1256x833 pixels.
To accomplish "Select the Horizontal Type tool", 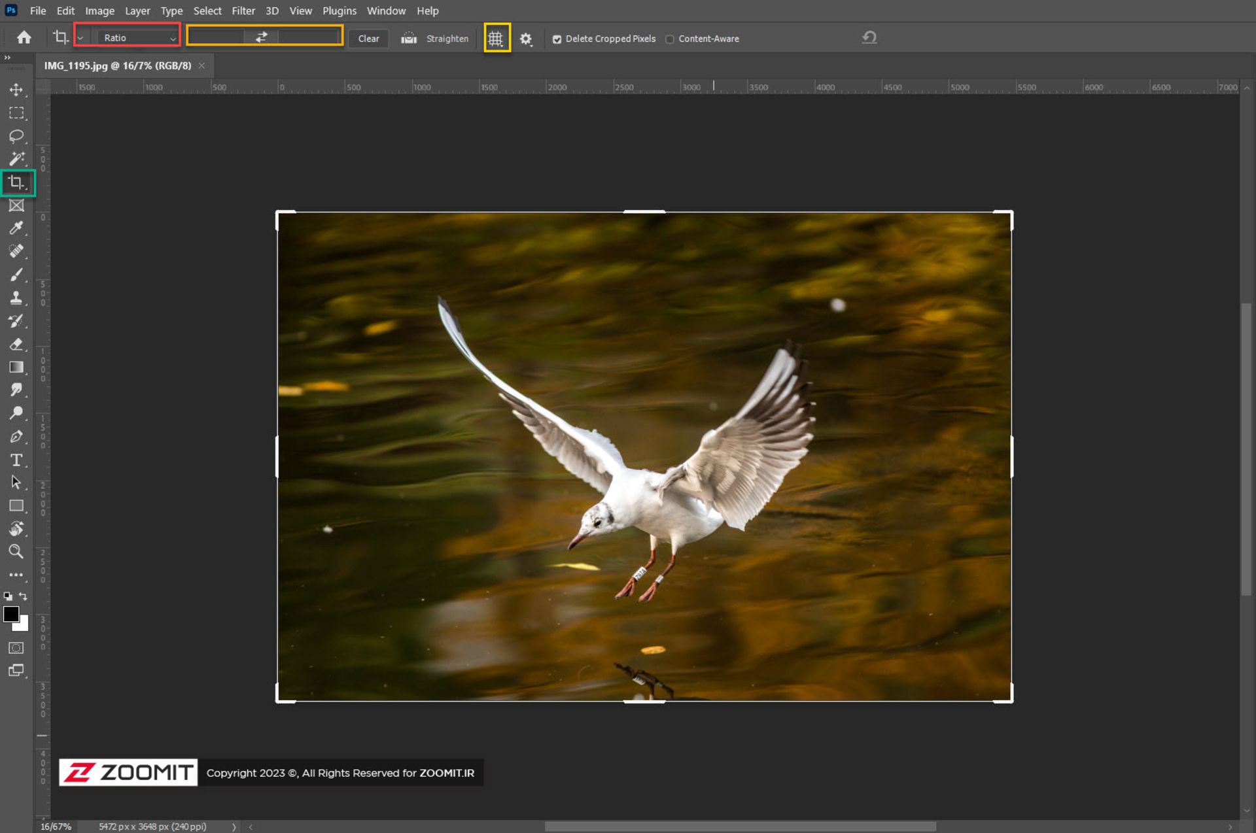I will (x=16, y=460).
